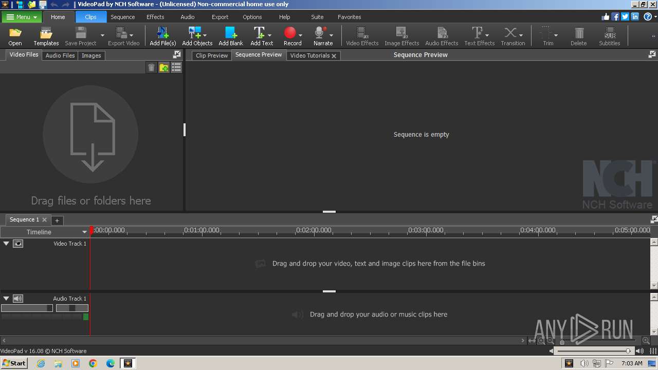Click the Windows Start button
The width and height of the screenshot is (658, 370).
(14, 363)
